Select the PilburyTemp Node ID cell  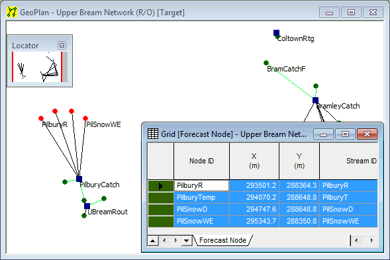tap(201, 197)
